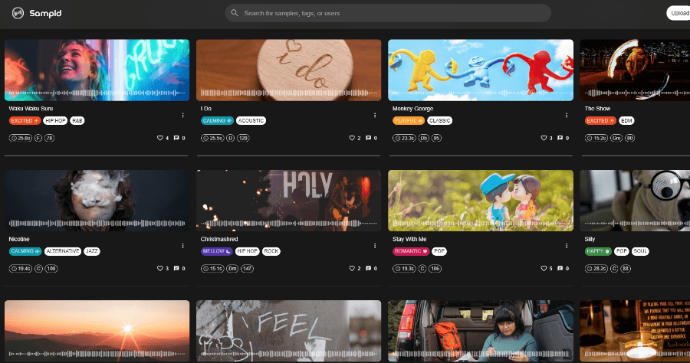690x363 pixels.
Task: Select the CALMING tag on I Do
Action: (x=217, y=120)
